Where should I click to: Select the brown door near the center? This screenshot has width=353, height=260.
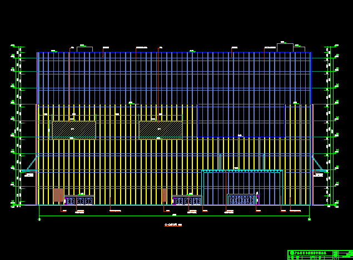pyautogui.click(x=164, y=195)
